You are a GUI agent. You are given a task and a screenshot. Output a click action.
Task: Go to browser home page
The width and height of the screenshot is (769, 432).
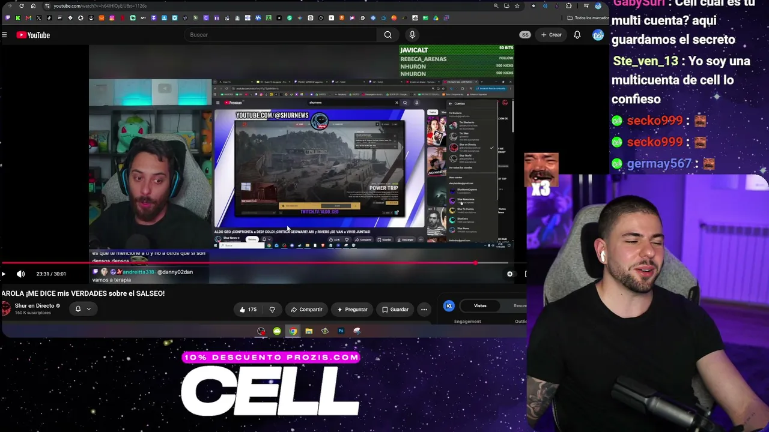point(33,6)
